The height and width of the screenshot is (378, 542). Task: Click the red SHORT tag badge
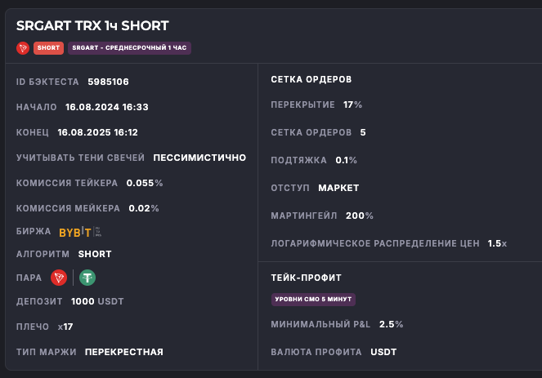click(x=48, y=48)
